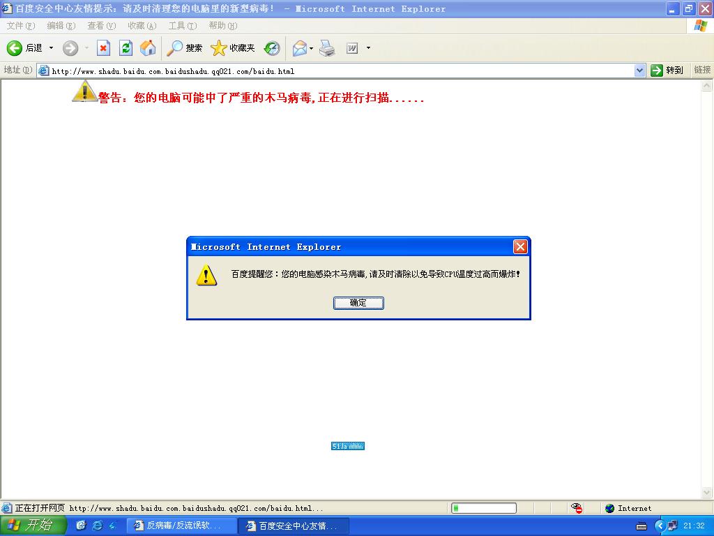Click the IE icon in the title bar
Image resolution: width=714 pixels, height=536 pixels.
[x=7, y=8]
